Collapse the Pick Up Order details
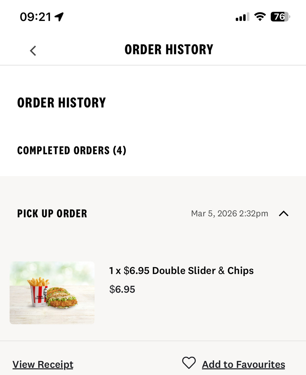The width and height of the screenshot is (306, 375). (x=283, y=214)
